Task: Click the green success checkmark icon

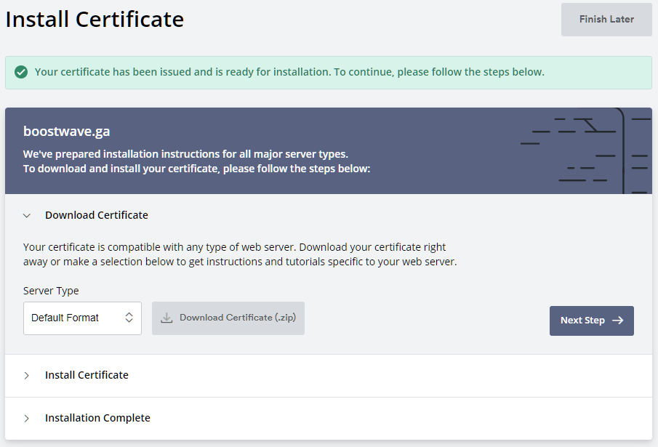Action: 21,72
